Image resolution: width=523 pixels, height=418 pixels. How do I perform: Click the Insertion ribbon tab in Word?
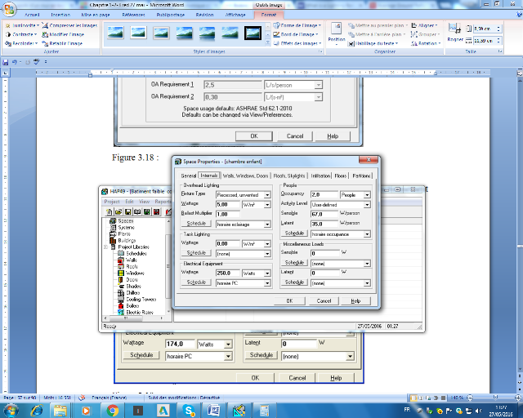point(60,15)
